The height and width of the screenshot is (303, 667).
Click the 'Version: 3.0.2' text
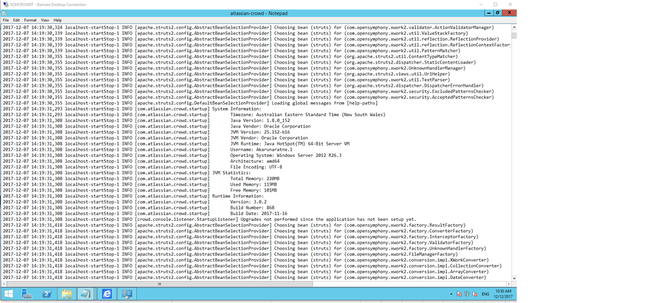tap(248, 202)
